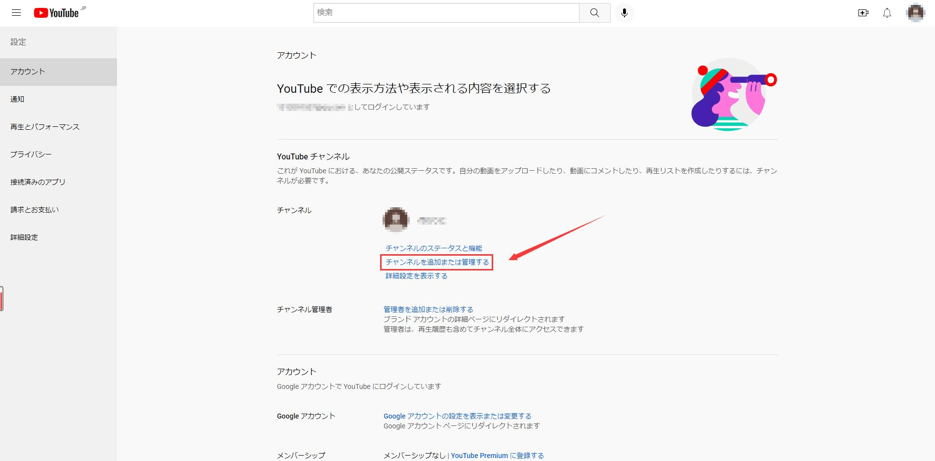This screenshot has width=935, height=461.
Task: Open 請求とお支払い settings
Action: [34, 209]
